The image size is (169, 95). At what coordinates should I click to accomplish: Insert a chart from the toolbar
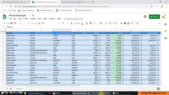coord(128,23)
